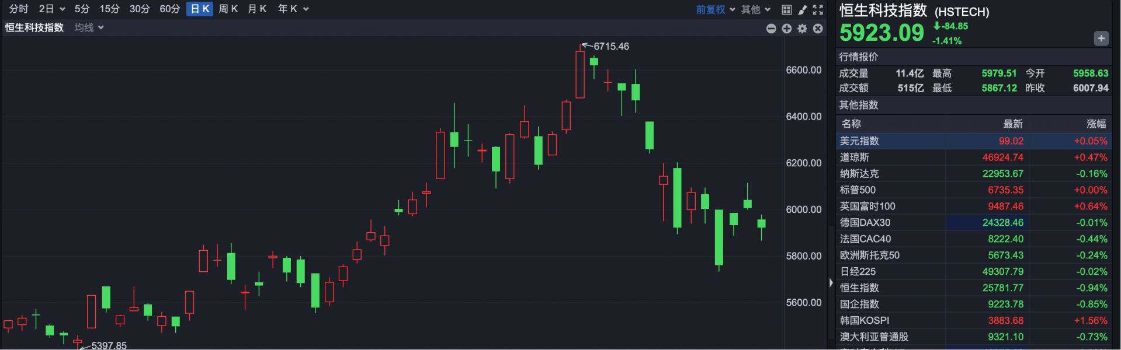Open 纳斯达克 from other indices list
1121x350 pixels.
(859, 173)
